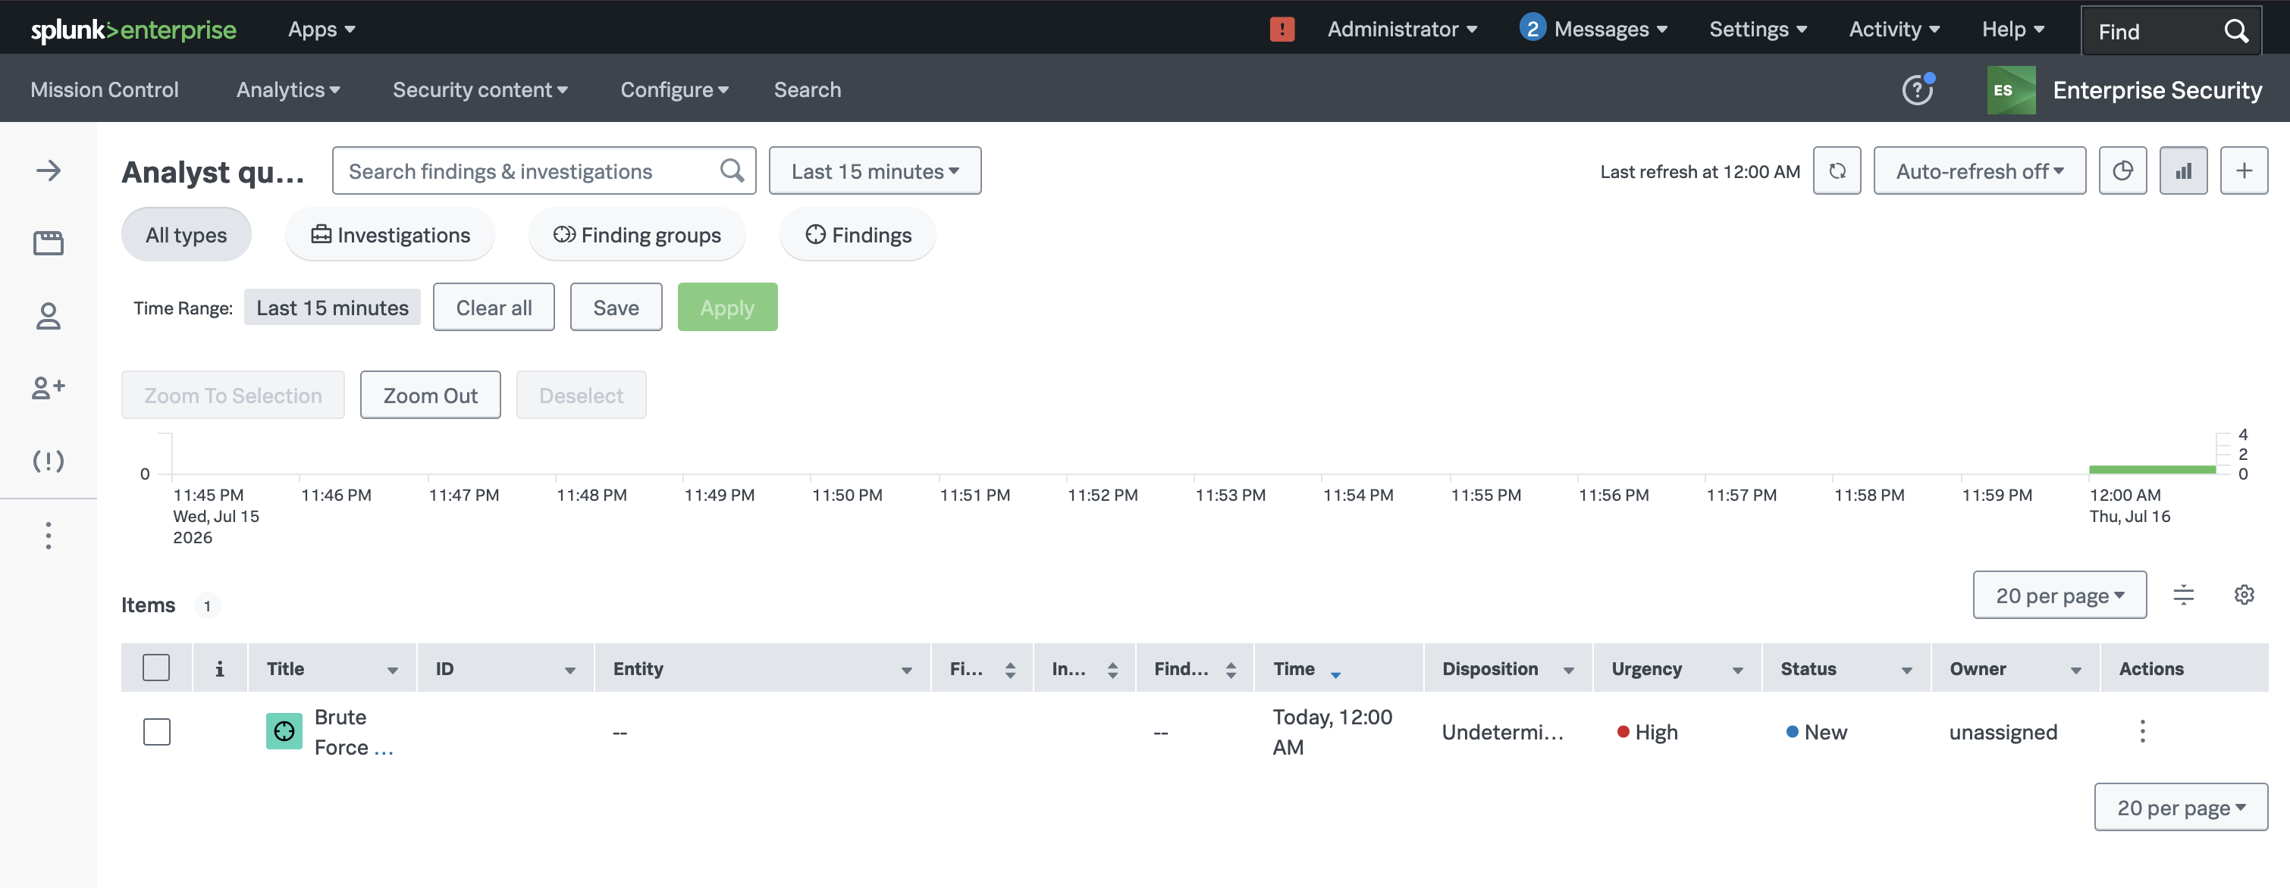Open the Messages dropdown

(x=1593, y=30)
